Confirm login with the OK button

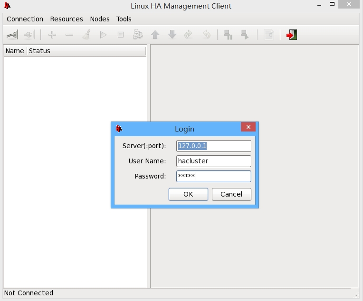click(x=188, y=194)
